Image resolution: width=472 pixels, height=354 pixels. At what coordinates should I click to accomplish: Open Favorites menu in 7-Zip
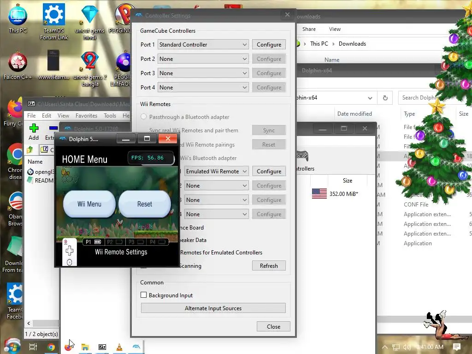[86, 116]
